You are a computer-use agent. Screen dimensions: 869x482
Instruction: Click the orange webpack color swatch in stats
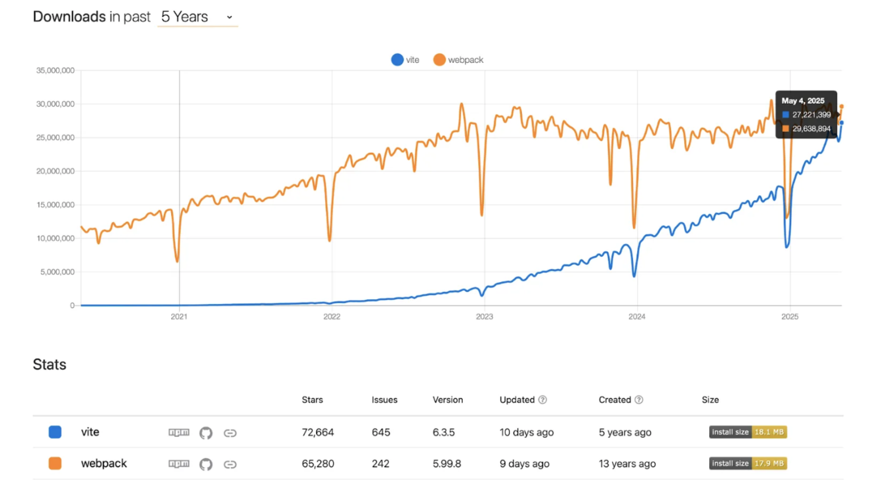pyautogui.click(x=55, y=464)
